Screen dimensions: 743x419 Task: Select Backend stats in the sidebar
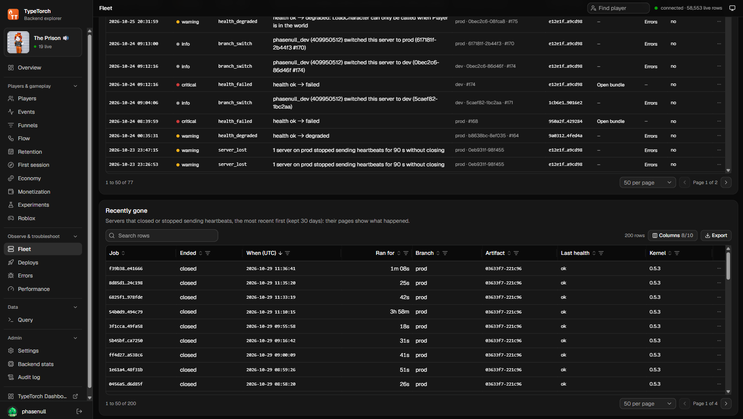pyautogui.click(x=43, y=364)
